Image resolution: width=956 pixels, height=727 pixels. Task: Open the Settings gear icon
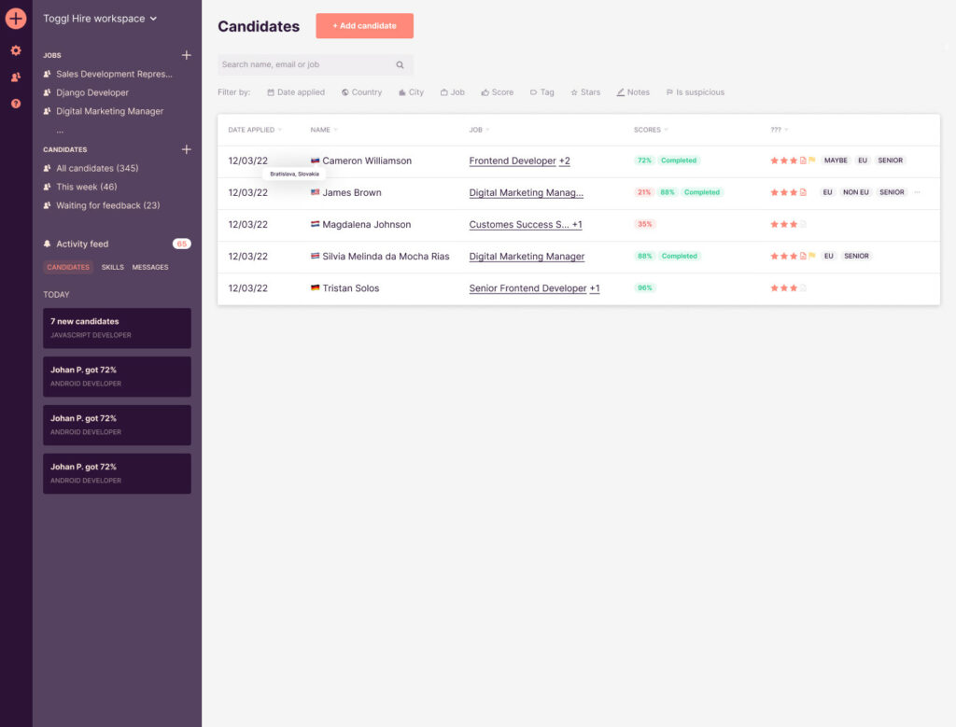click(x=15, y=50)
